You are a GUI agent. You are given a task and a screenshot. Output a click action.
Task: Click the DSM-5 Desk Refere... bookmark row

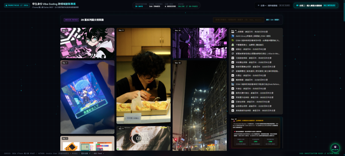pos(256,84)
